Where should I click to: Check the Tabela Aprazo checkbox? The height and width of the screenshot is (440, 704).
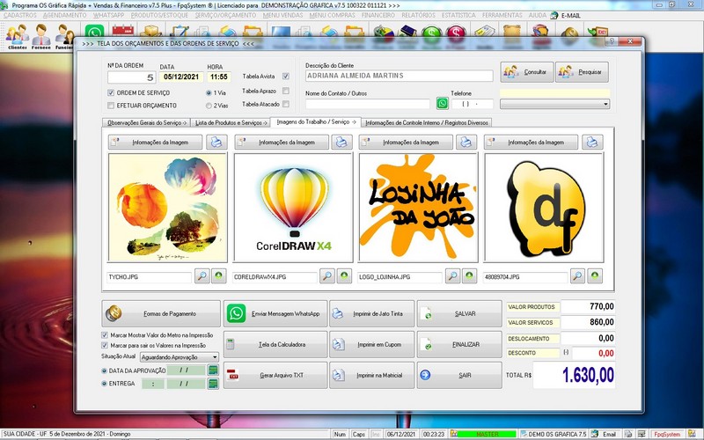pyautogui.click(x=286, y=91)
